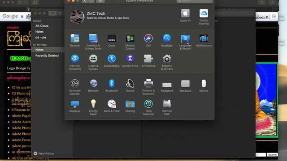Screen dimensions: 287x161
Task: Click System Preferences search field
Action: 195,1
